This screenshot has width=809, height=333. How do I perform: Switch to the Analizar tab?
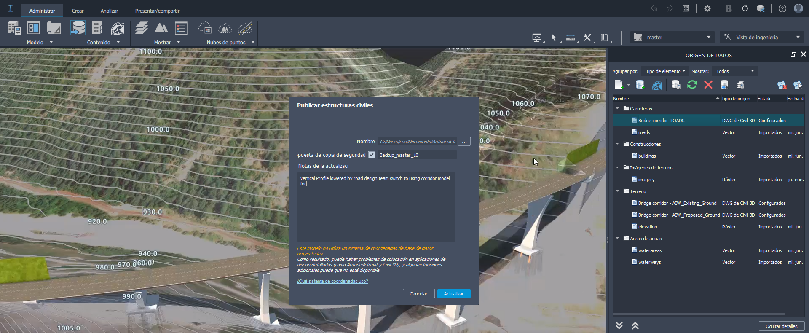pos(109,11)
